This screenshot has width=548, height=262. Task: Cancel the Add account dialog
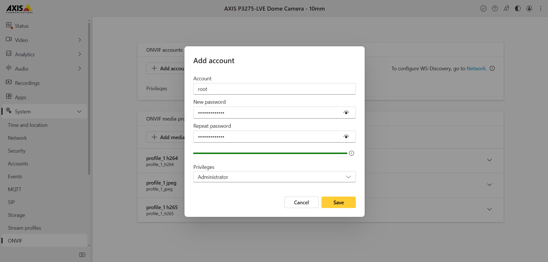[x=301, y=202]
